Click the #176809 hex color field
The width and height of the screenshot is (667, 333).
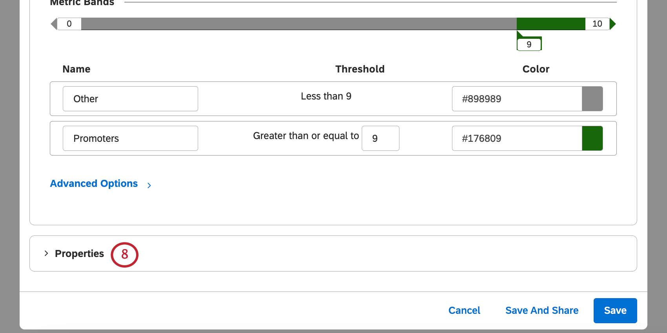coord(517,138)
